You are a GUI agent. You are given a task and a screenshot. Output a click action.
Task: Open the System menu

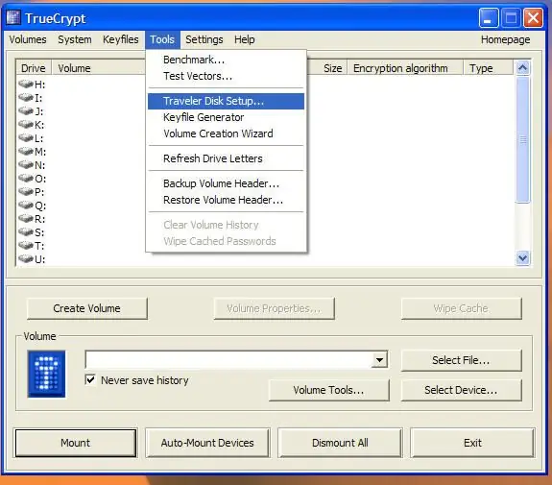[x=75, y=39]
